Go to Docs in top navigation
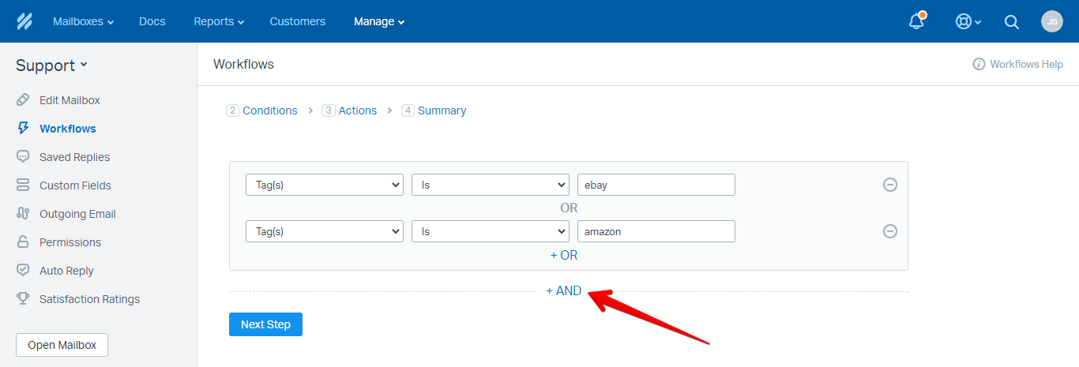The height and width of the screenshot is (367, 1079). click(152, 21)
